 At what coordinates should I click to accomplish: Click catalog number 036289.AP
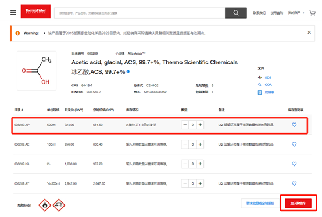pyautogui.click(x=22, y=125)
